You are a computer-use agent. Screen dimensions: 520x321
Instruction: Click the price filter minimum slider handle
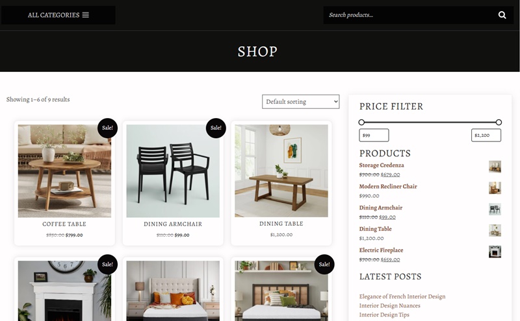pyautogui.click(x=361, y=122)
